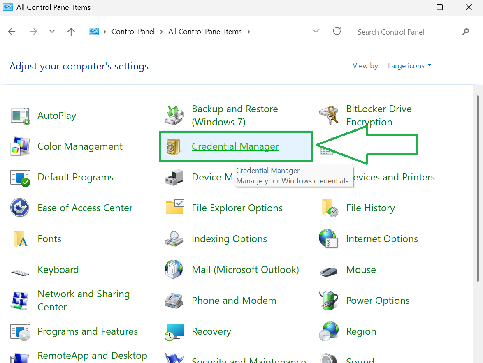Open the Fonts icon
483x363 pixels.
[20, 239]
